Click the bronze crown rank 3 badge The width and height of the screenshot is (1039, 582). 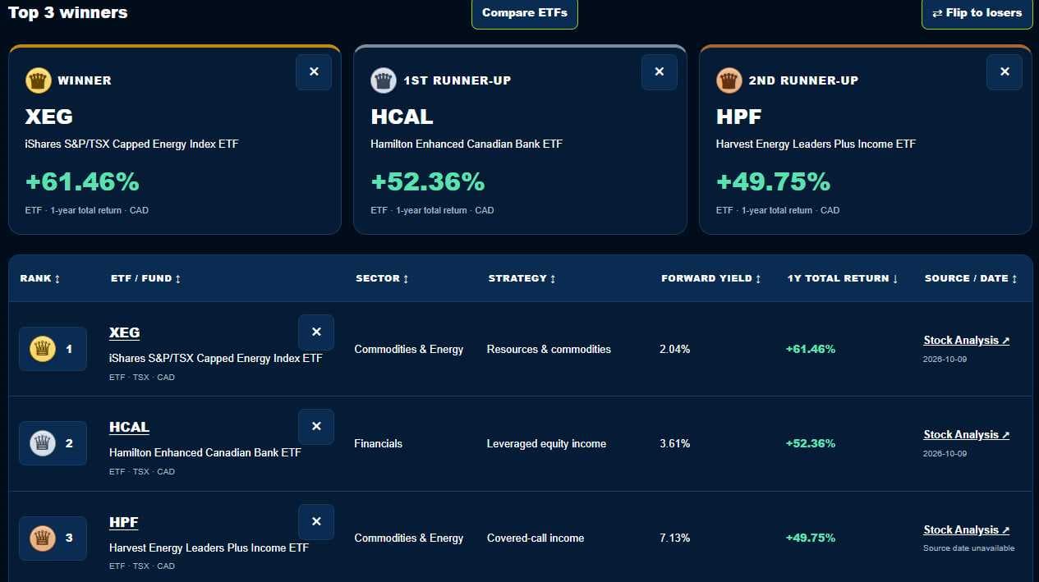pyautogui.click(x=53, y=538)
